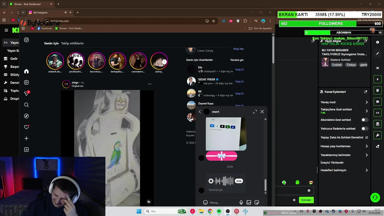Follow BK with Takip Et
Image resolution: width=384 pixels, height=216 pixels.
tap(239, 94)
